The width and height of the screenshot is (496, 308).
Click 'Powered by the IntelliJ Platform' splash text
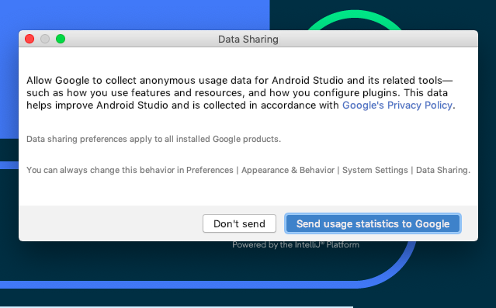click(296, 244)
